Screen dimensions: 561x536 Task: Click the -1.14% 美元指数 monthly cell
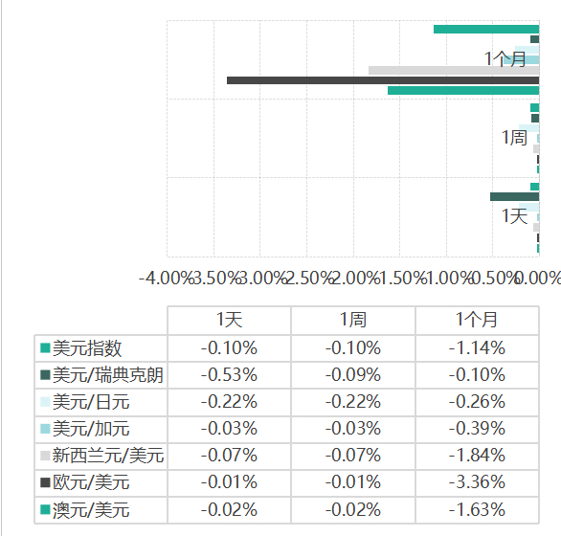click(x=477, y=348)
